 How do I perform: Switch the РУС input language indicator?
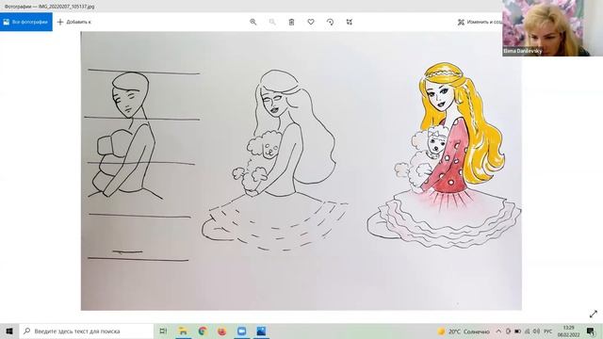(x=548, y=331)
